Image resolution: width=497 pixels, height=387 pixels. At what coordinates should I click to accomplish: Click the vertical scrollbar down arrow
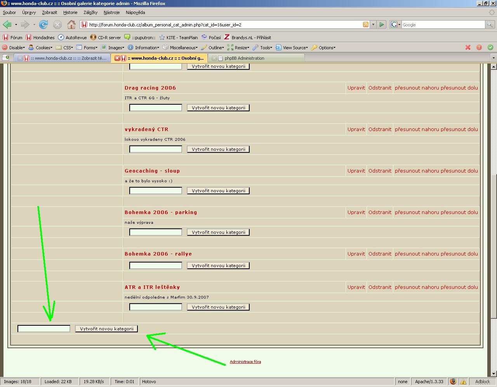[494, 374]
